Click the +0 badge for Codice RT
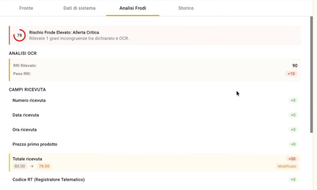 point(293,180)
